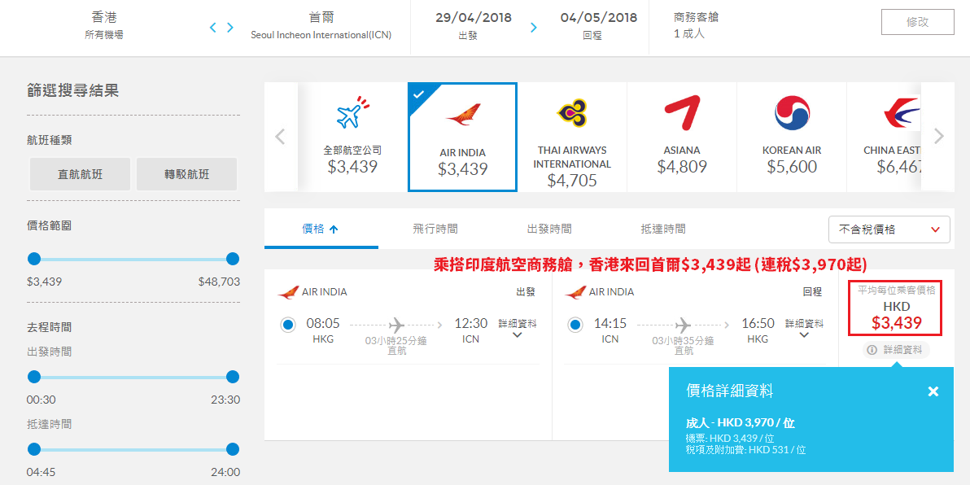Select the all-airlines airplane icon
Screen dimensions: 970x485
point(352,113)
